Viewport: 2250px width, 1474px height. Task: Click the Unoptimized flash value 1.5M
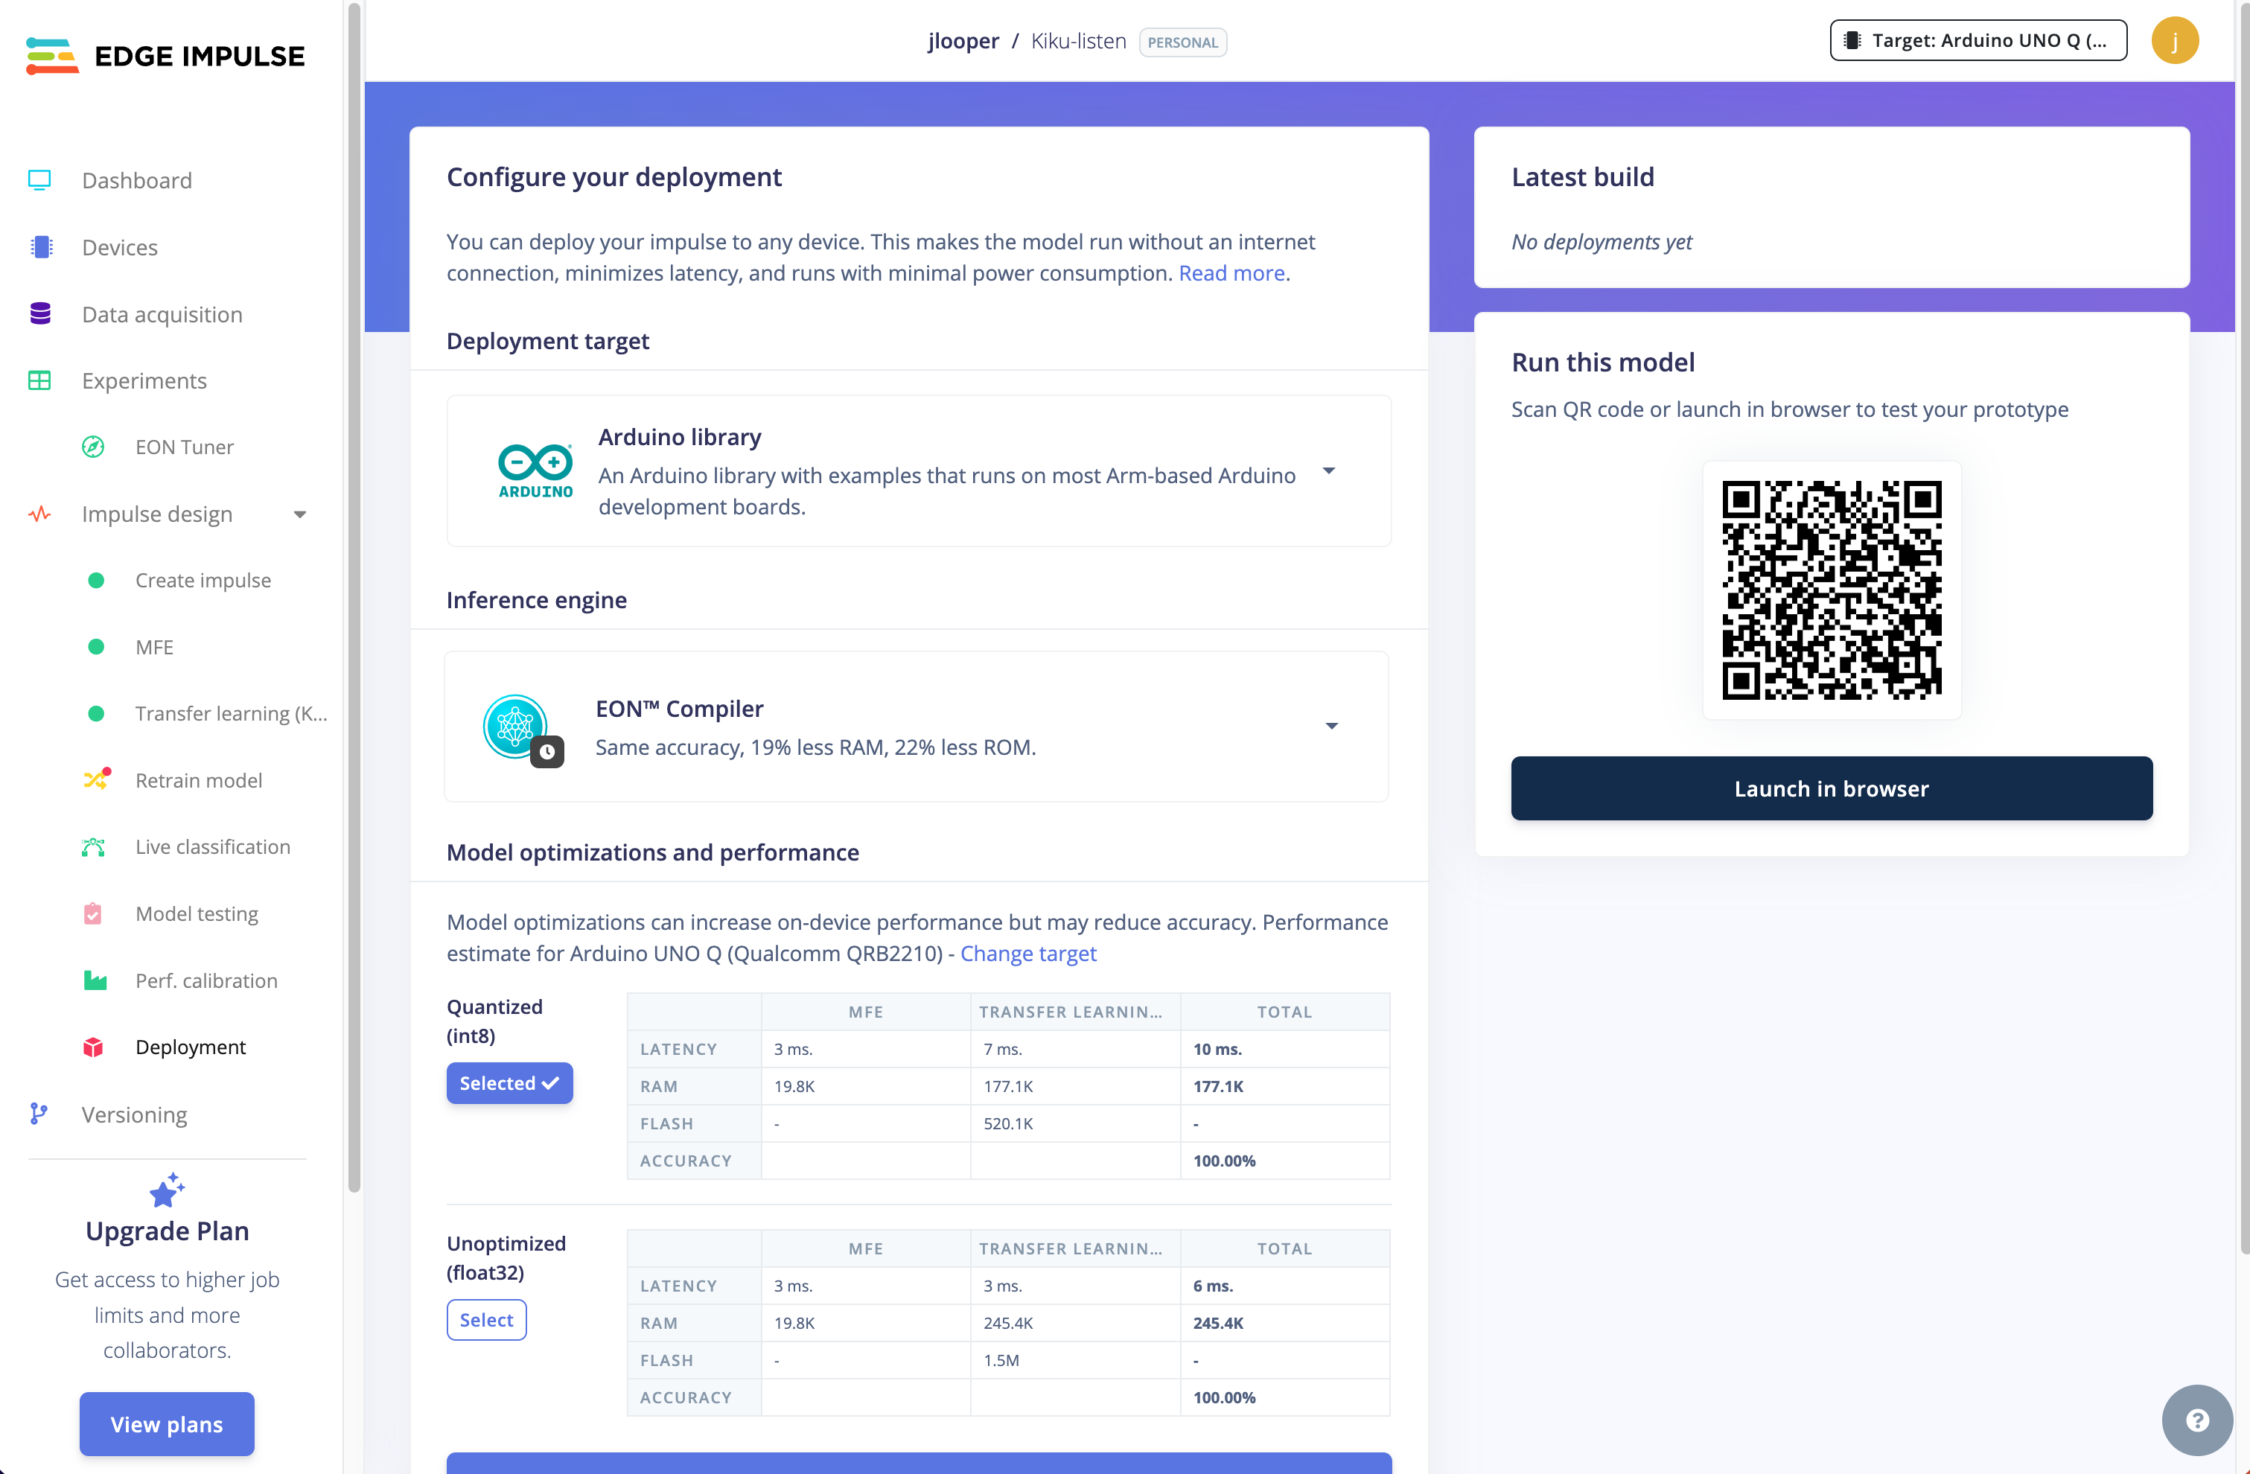pyautogui.click(x=1001, y=1359)
